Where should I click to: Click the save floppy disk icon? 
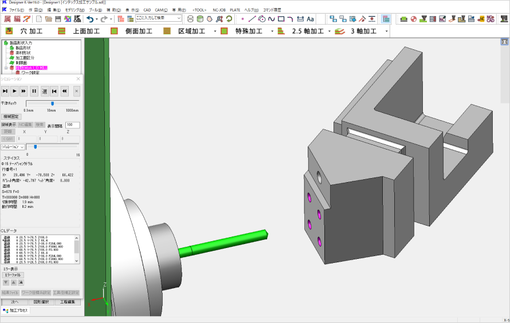pyautogui.click(x=58, y=19)
